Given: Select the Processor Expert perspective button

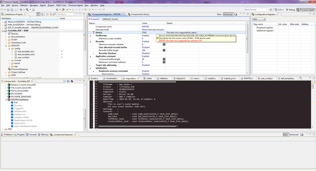Looking at the screenshot, I should click(306, 10).
